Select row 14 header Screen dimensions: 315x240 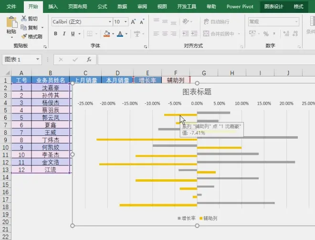[x=5, y=177]
